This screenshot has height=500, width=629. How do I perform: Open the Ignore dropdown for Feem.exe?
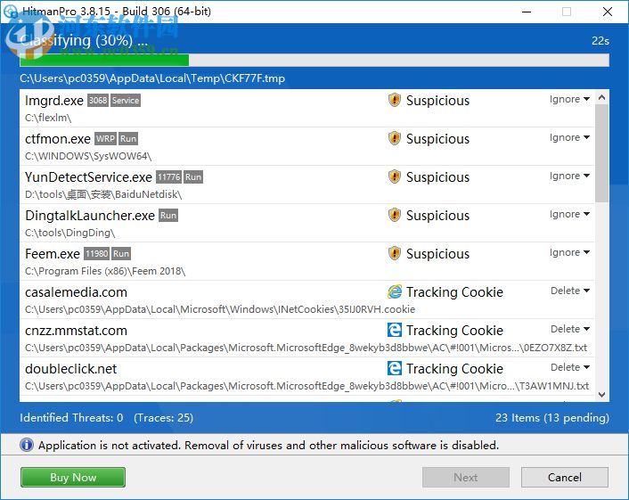[x=569, y=252]
